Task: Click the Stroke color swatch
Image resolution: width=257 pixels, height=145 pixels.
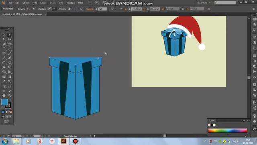Action: [x=8, y=106]
